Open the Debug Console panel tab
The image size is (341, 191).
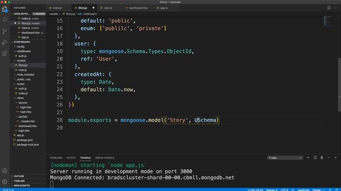coord(104,158)
